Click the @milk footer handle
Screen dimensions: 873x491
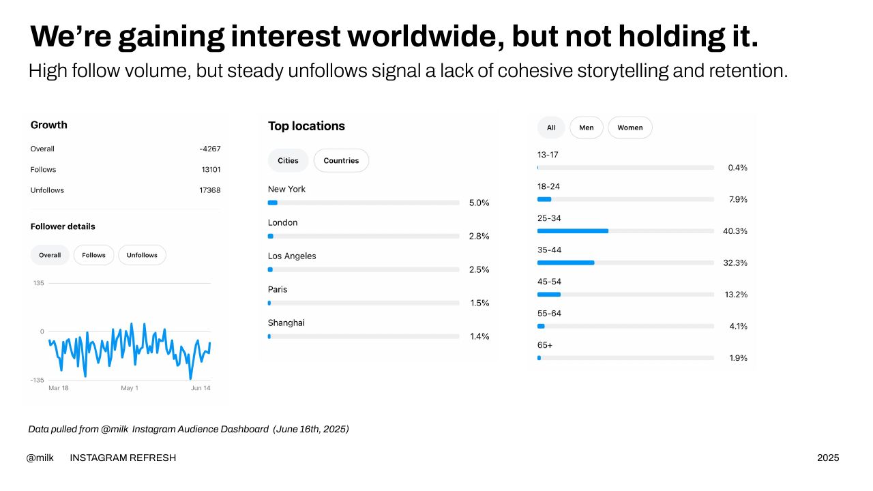40,458
